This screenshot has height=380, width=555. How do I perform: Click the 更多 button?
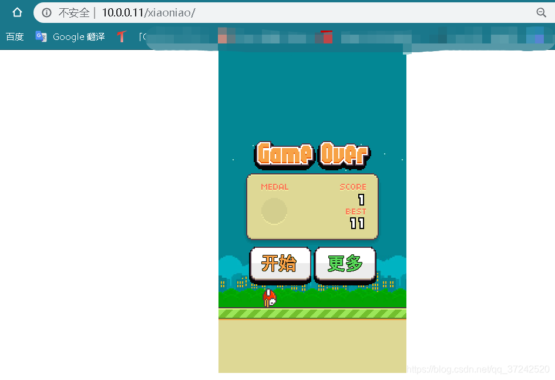pos(345,264)
